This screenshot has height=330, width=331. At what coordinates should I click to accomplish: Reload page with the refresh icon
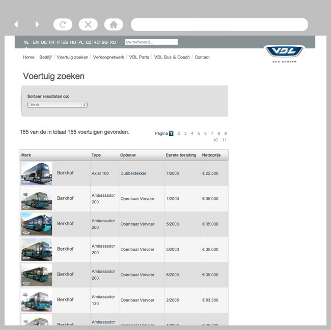coord(63,24)
